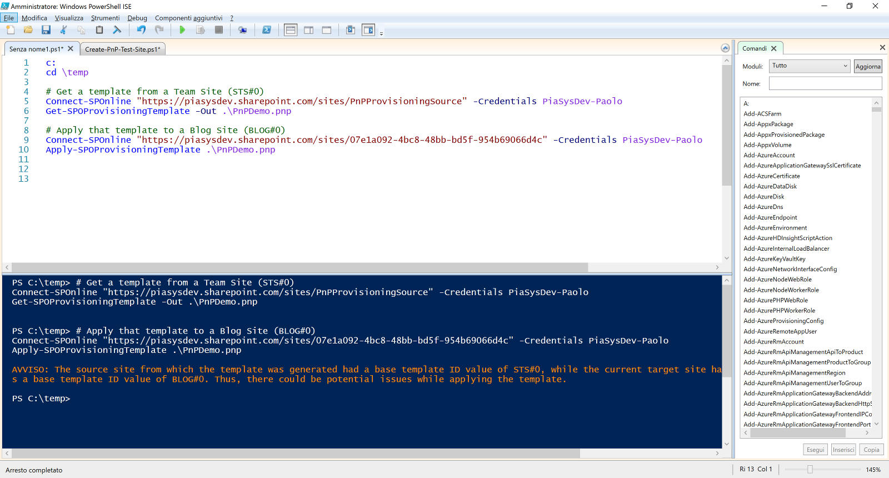Image resolution: width=889 pixels, height=478 pixels.
Task: Select Add-AzureProvisioningConfig command
Action: point(783,321)
